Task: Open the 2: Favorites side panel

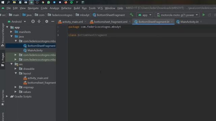Action: tap(3, 98)
